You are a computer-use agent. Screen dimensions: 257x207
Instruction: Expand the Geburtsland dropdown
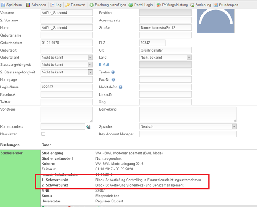(x=90, y=58)
